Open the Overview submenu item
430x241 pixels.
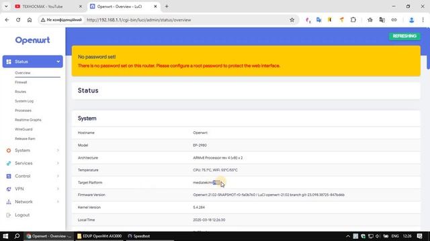pos(23,73)
